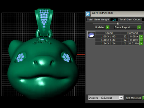The width and height of the screenshot is (144, 108).
Task: Click the Total Gem Count label
Action: coord(130,19)
